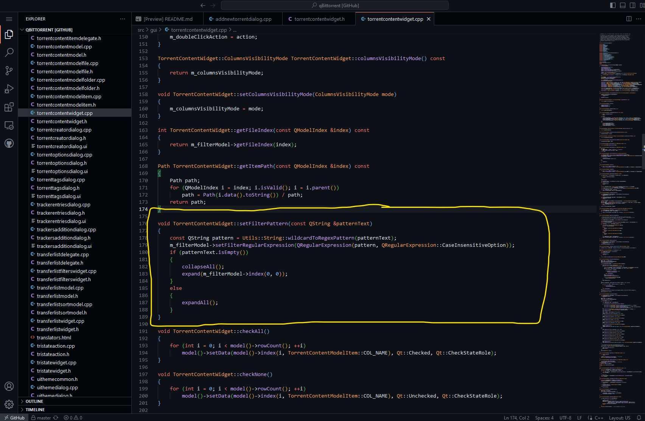Click the gui breadcrumb segment
The width and height of the screenshot is (645, 421).
tap(154, 30)
